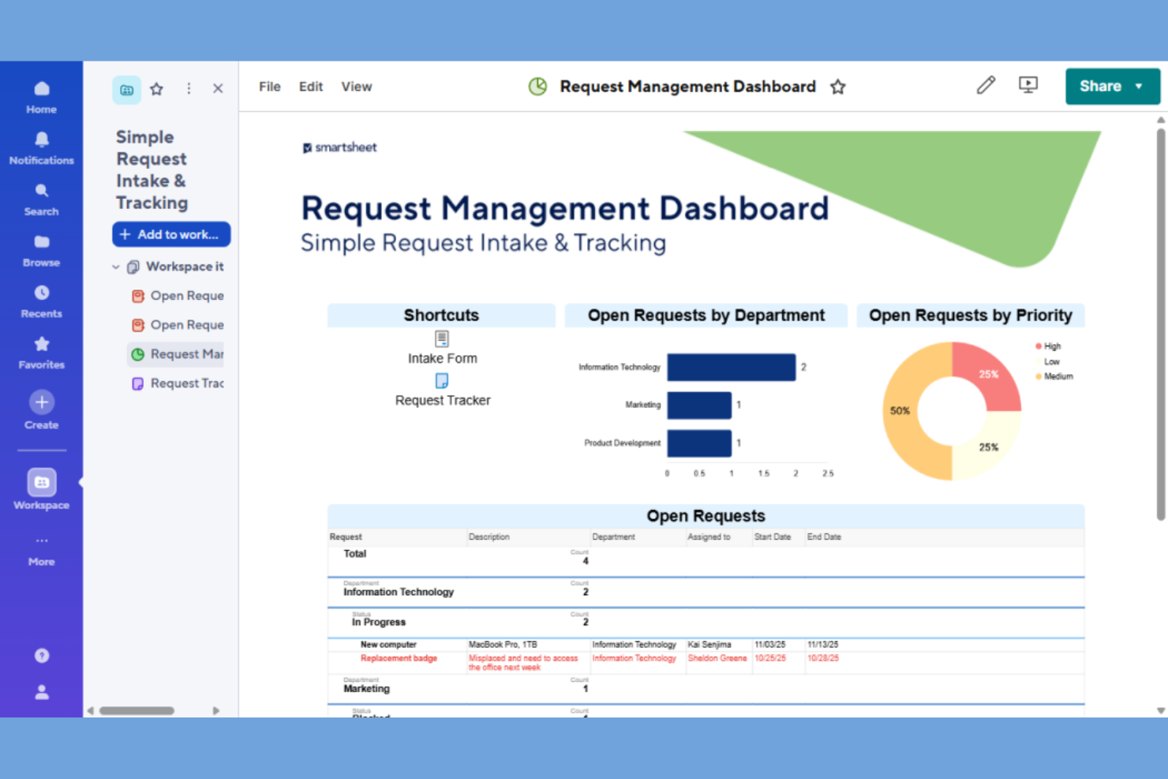The height and width of the screenshot is (779, 1168).
Task: Open the three-dot workspace options menu
Action: point(189,88)
